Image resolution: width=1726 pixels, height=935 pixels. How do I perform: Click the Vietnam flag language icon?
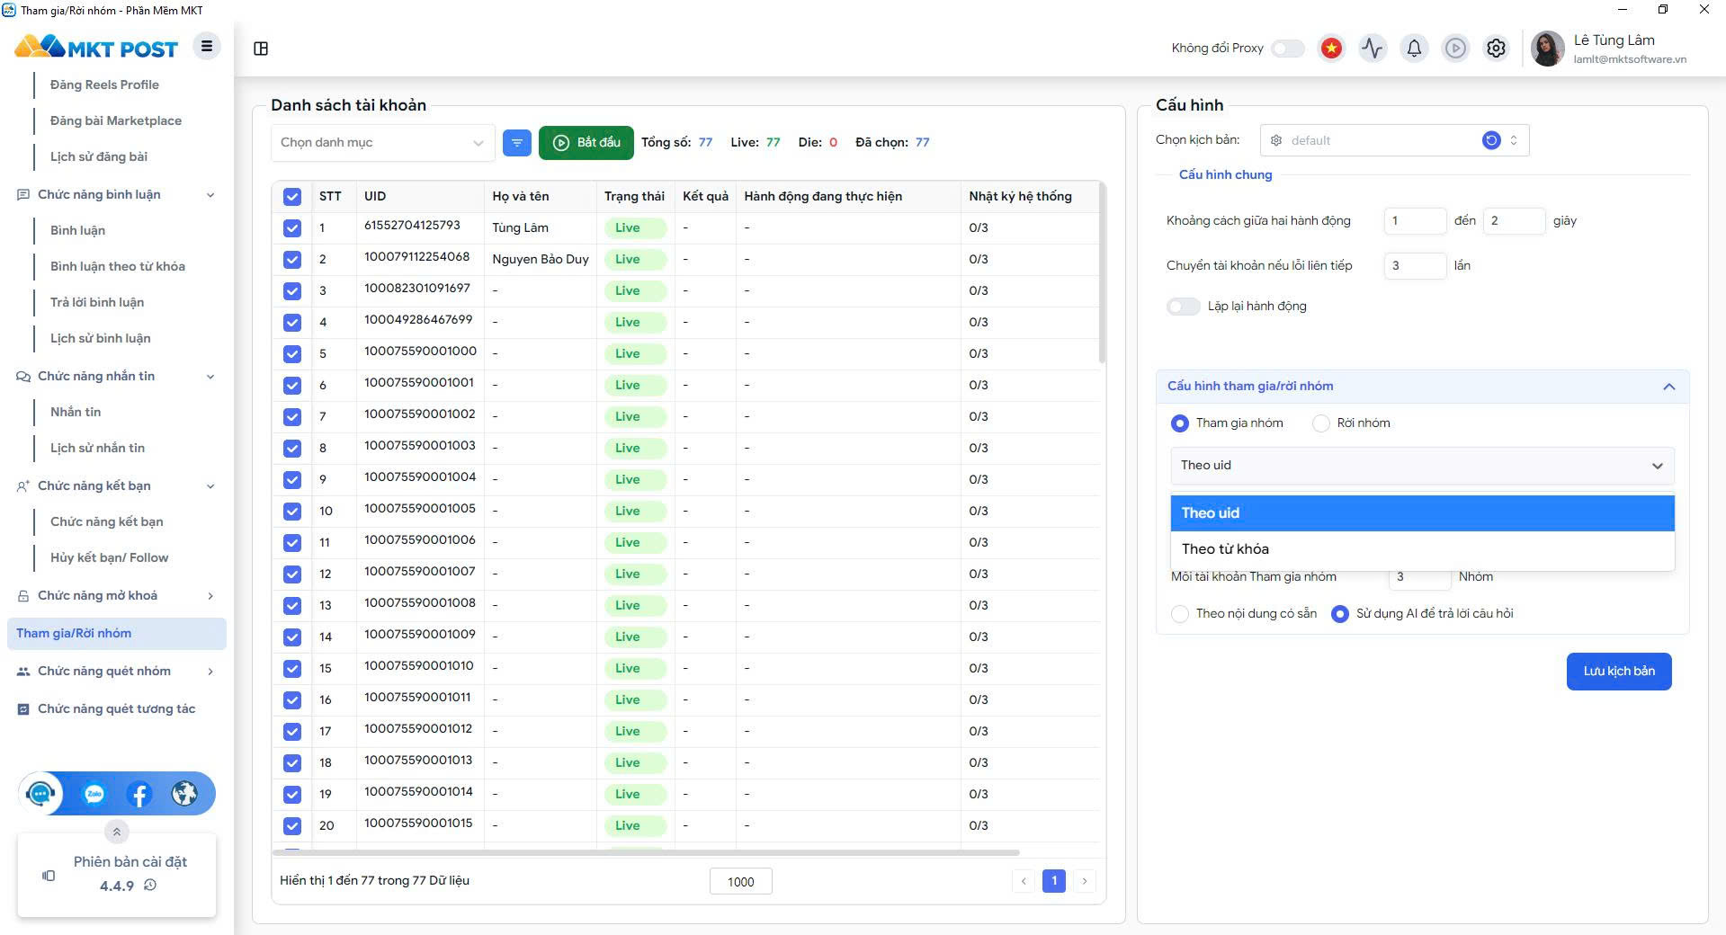1331,48
